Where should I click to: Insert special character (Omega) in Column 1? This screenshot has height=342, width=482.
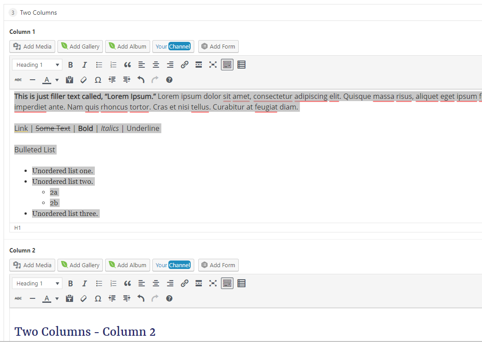click(x=98, y=80)
